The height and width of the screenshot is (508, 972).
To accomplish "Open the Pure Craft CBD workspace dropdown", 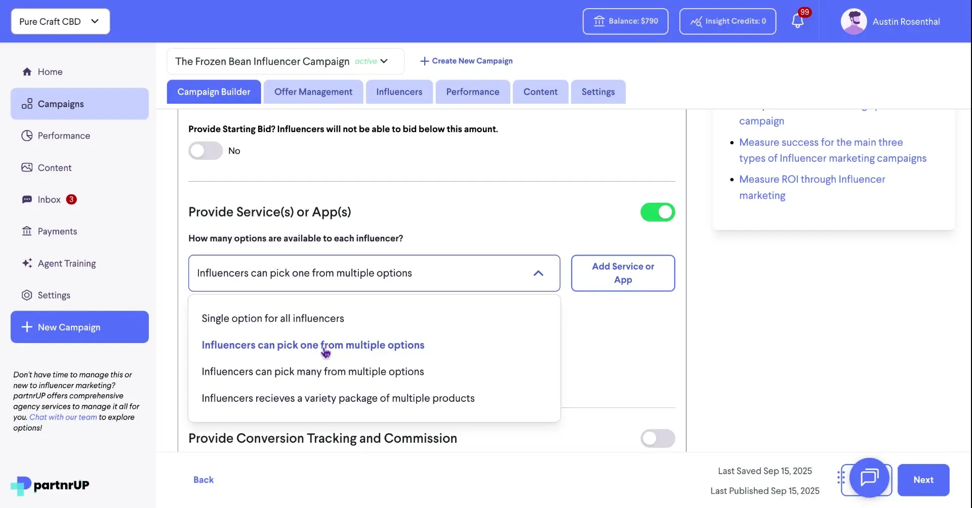I will 60,21.
